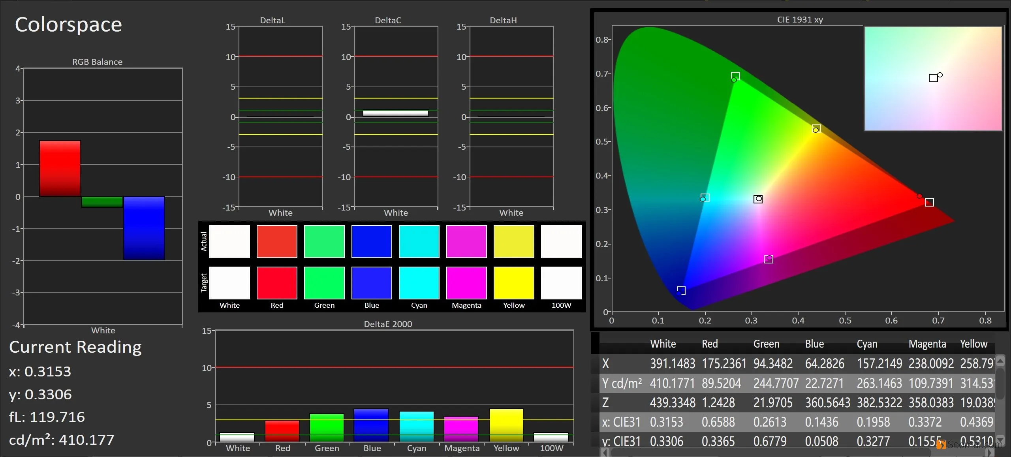The width and height of the screenshot is (1011, 457).
Task: Click the 'Y cd/m²' row label
Action: click(x=622, y=383)
